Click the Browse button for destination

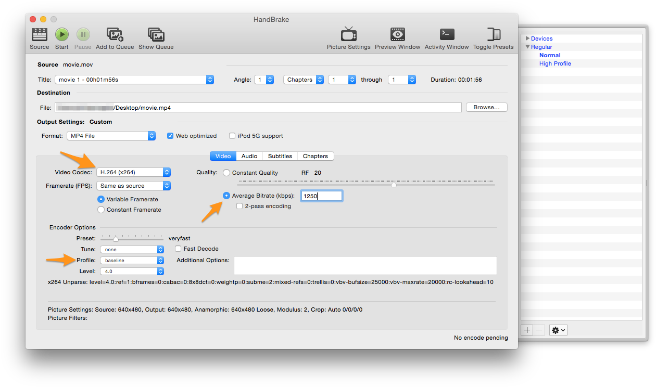point(486,107)
